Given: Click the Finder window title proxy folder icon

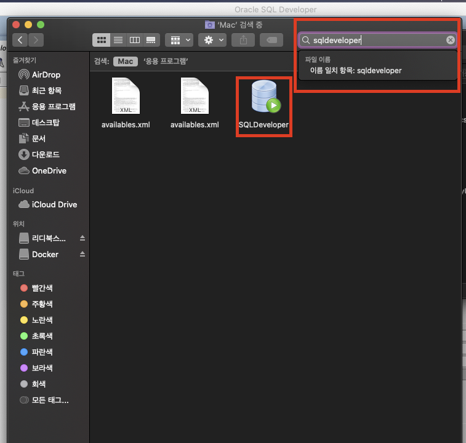Looking at the screenshot, I should pyautogui.click(x=209, y=25).
